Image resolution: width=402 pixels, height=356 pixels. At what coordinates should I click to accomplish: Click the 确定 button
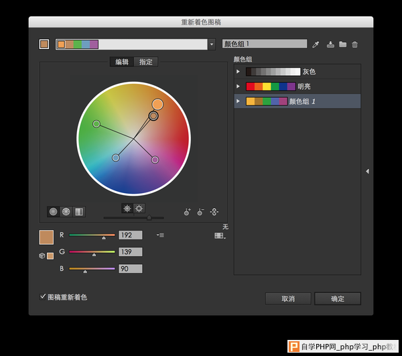point(338,298)
